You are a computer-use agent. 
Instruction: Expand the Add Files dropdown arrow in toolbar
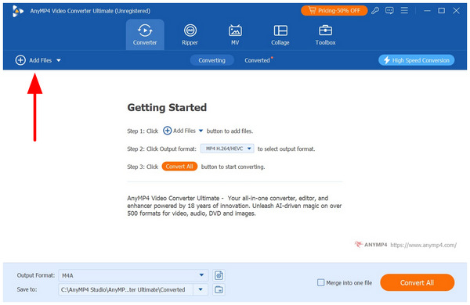coord(59,60)
